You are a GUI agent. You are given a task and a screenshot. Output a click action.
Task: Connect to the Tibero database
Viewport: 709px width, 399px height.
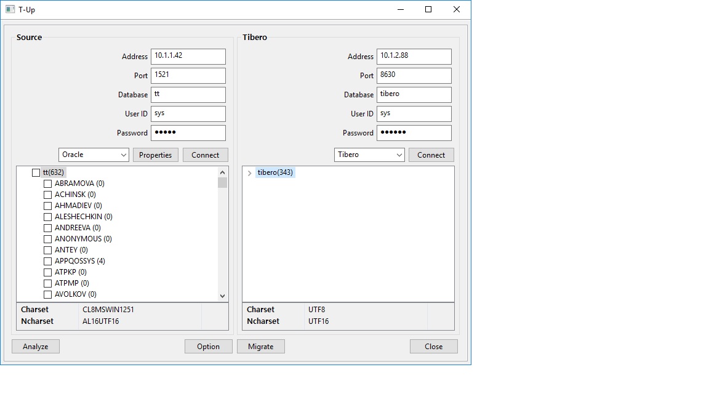(431, 155)
